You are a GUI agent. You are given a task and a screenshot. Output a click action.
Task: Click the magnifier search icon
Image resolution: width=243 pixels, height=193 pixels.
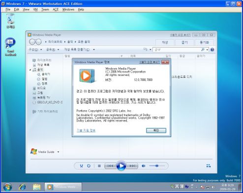pos(203,49)
